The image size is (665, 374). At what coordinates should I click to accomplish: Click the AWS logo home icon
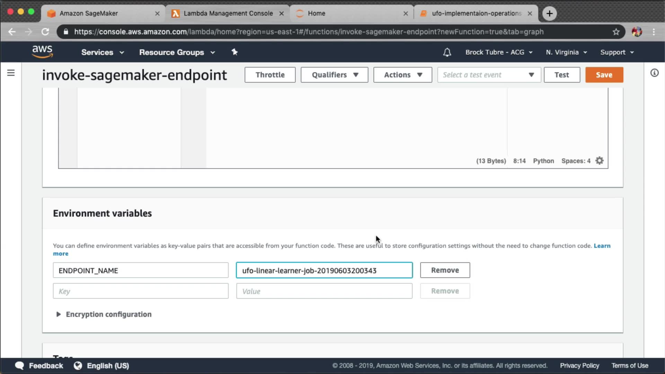(x=42, y=52)
